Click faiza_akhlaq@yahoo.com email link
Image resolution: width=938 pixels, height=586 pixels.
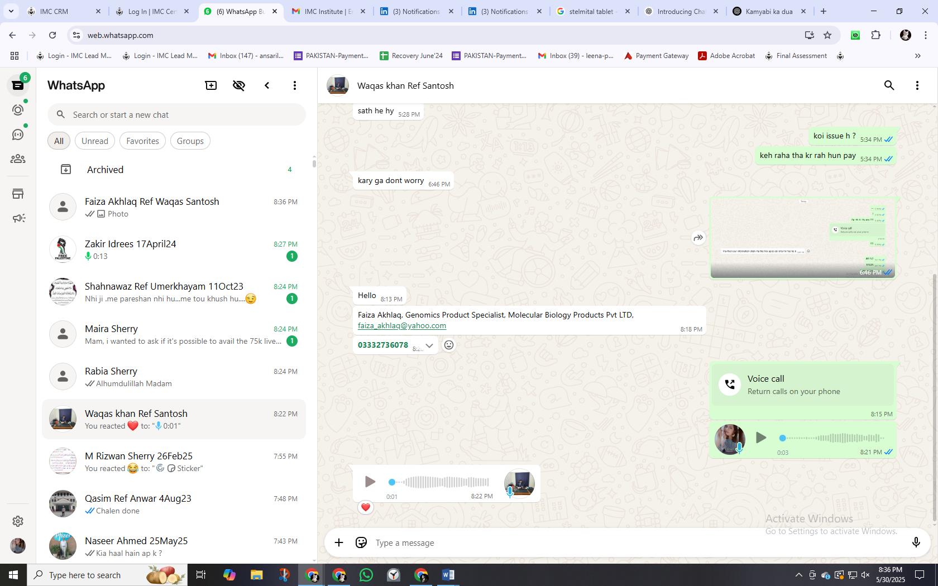[x=402, y=326]
